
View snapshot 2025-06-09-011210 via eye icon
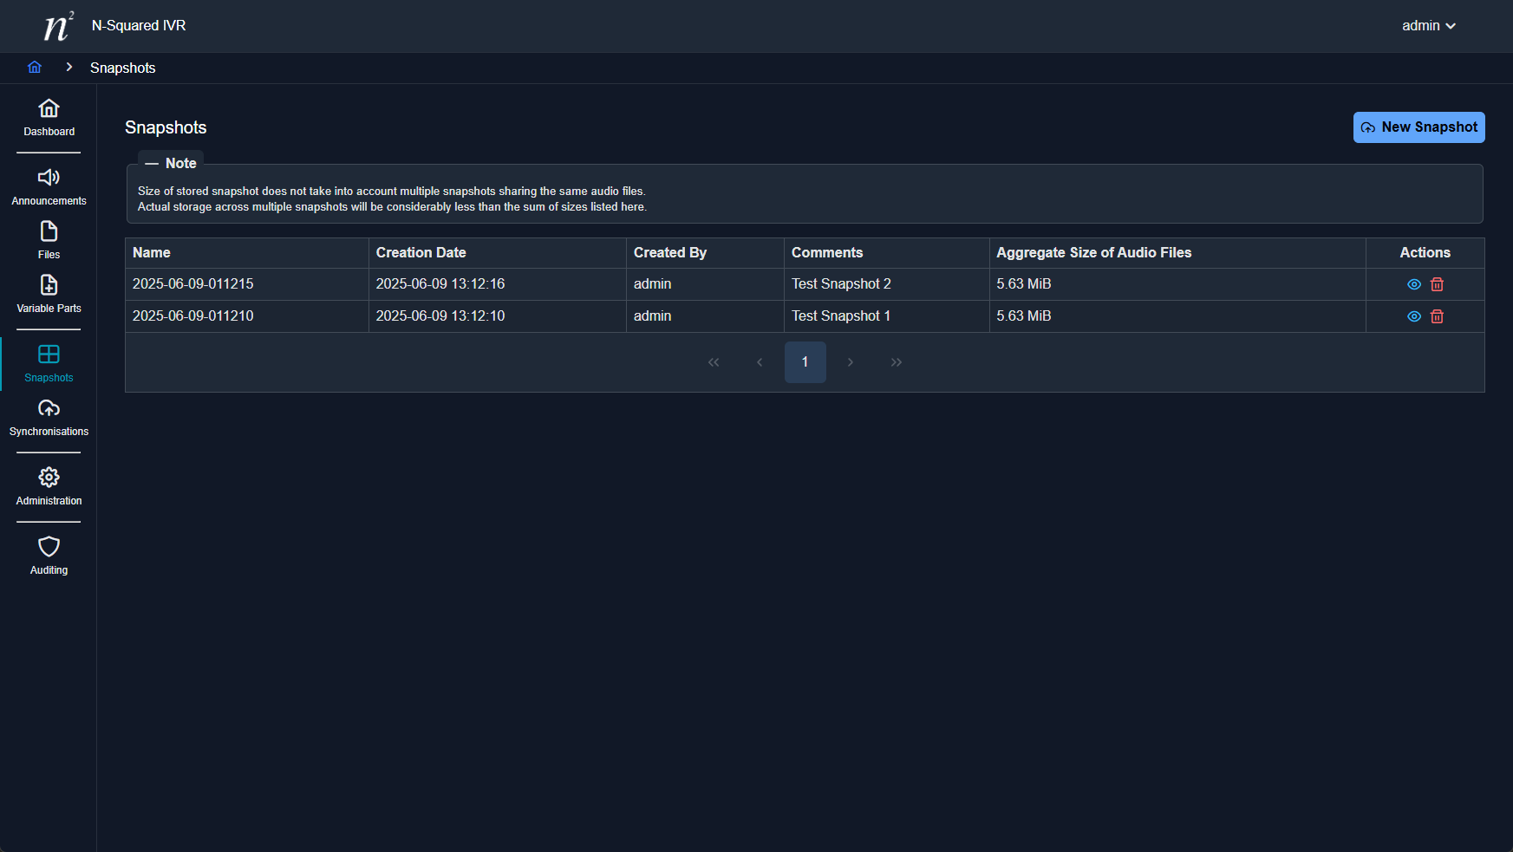[1413, 316]
